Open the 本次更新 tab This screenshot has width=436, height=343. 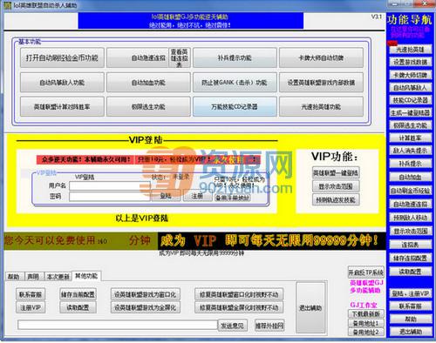[x=58, y=276]
